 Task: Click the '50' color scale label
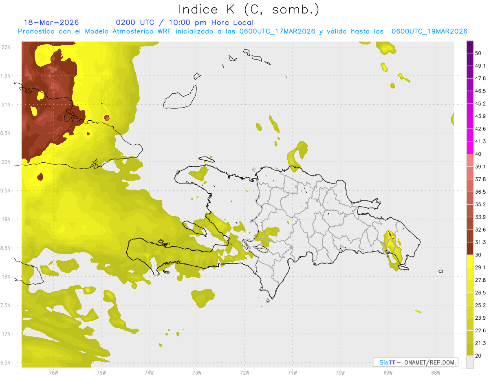point(478,53)
